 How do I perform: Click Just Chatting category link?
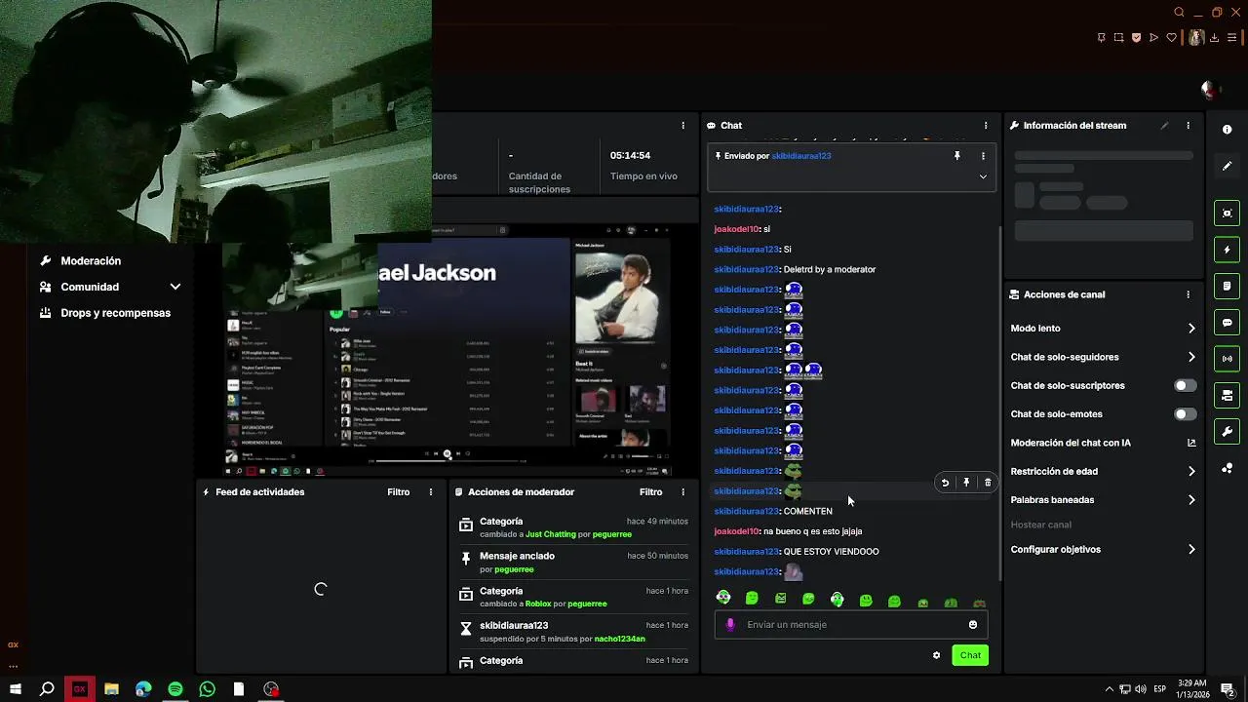(x=551, y=534)
